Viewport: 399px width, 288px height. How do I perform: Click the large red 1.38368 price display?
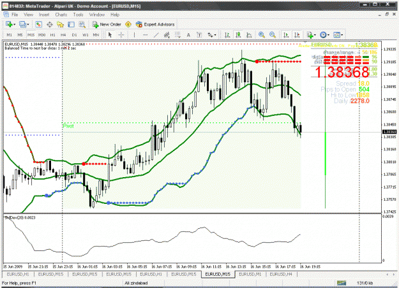coord(342,72)
